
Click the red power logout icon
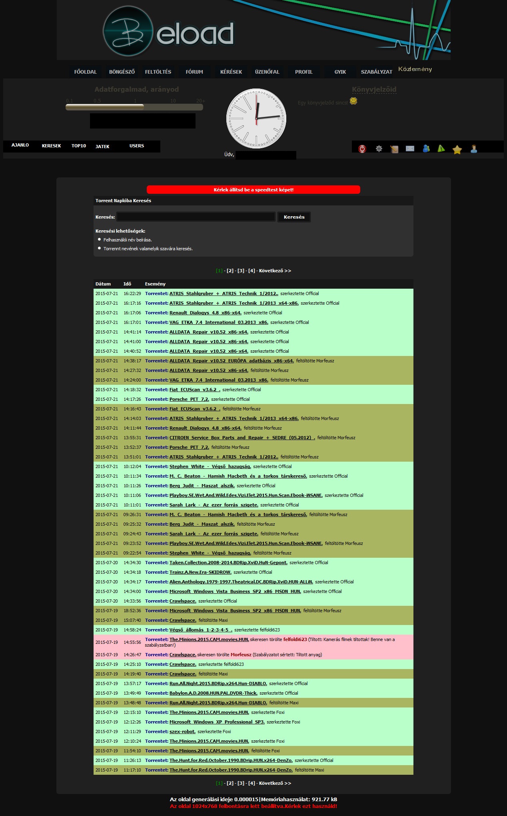tap(362, 149)
